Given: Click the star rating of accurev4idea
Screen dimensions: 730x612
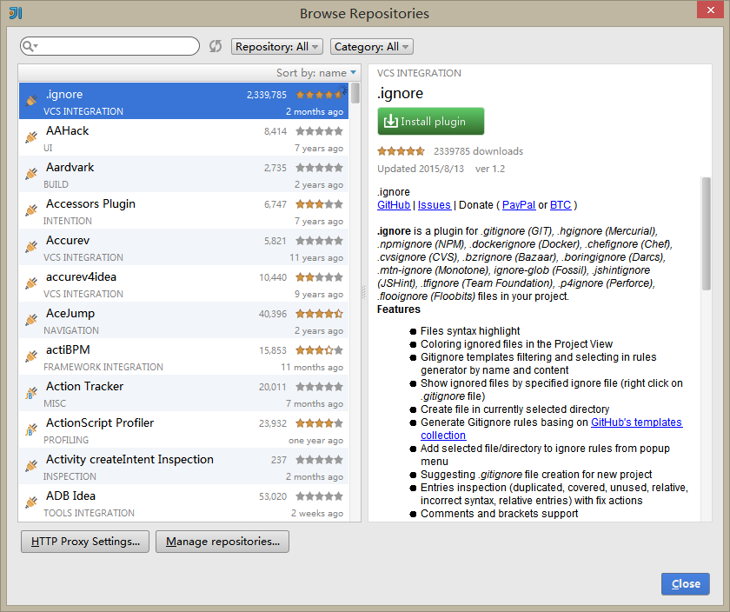Looking at the screenshot, I should [x=320, y=277].
